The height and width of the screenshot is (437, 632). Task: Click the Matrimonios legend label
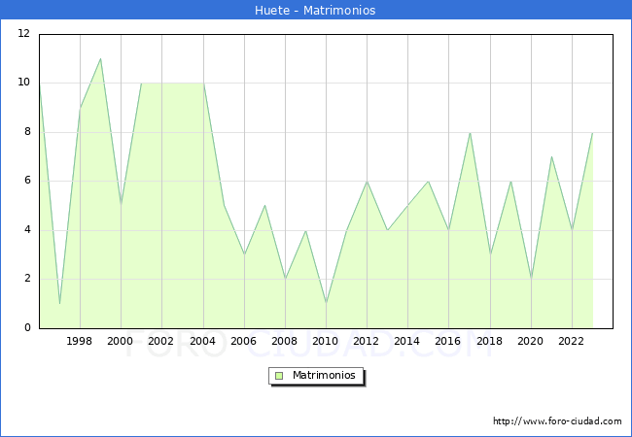point(324,375)
